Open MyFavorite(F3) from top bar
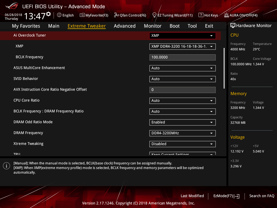 pyautogui.click(x=94, y=15)
